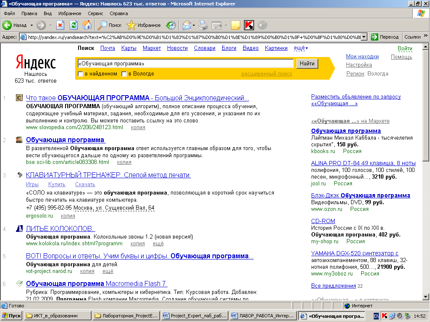
Task: Open the Edit button dropdown arrow
Action: (226, 26)
